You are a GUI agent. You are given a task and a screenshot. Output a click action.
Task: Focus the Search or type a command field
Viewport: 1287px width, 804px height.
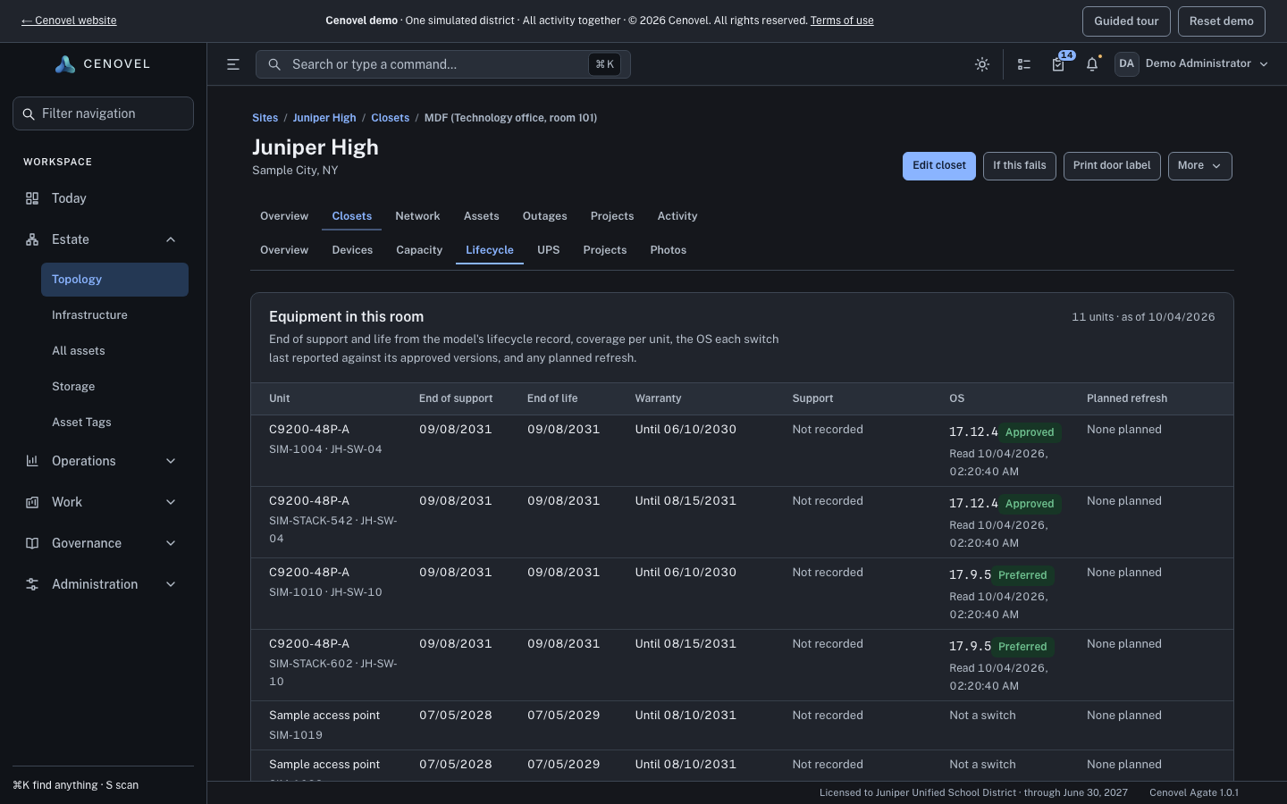pos(443,64)
